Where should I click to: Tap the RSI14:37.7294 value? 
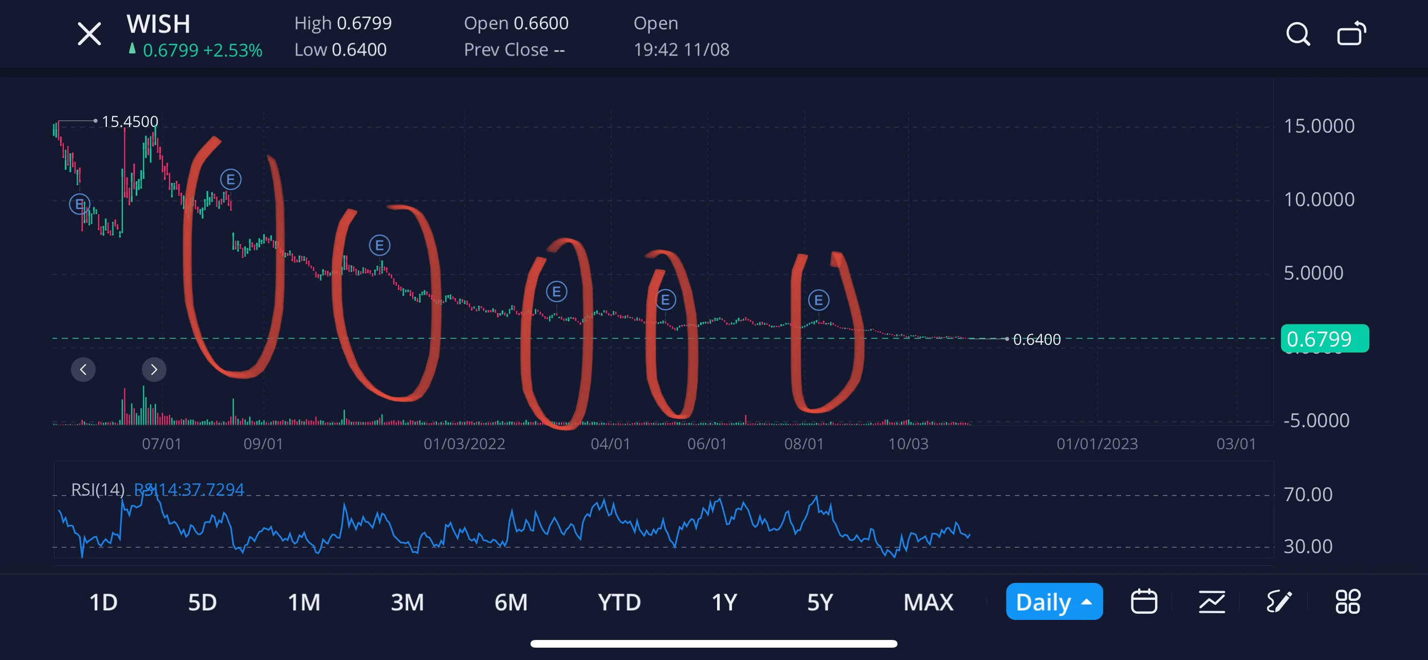pos(189,489)
